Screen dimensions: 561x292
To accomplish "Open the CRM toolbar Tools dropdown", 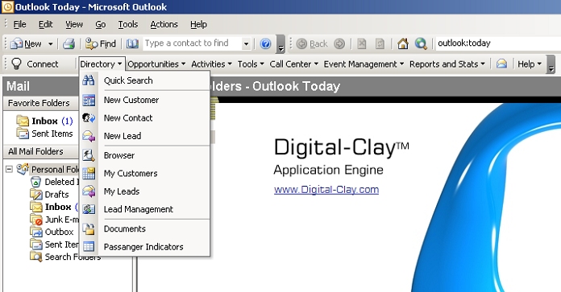I will click(x=251, y=64).
